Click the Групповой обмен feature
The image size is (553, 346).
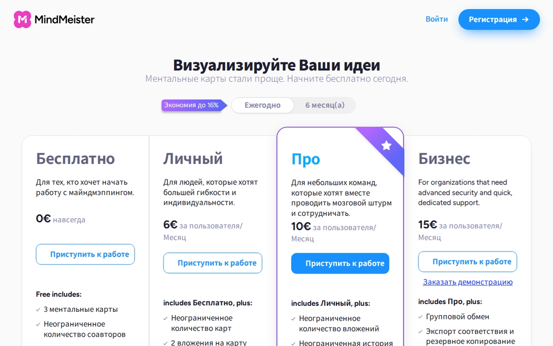458,317
